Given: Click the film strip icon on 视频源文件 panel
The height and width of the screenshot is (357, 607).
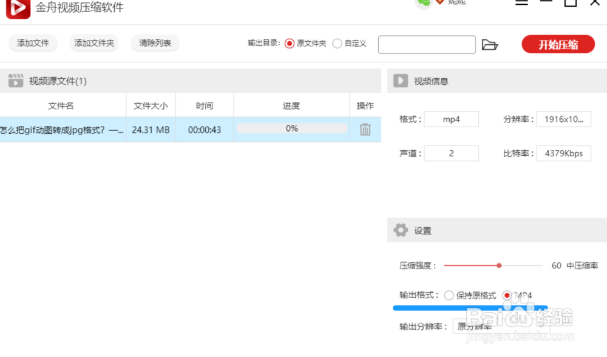Looking at the screenshot, I should coord(16,80).
